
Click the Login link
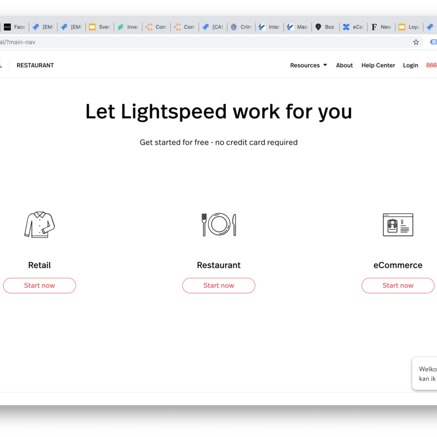(410, 65)
